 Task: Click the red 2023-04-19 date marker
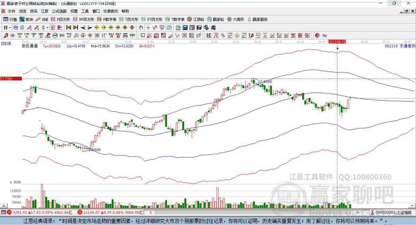(x=337, y=42)
